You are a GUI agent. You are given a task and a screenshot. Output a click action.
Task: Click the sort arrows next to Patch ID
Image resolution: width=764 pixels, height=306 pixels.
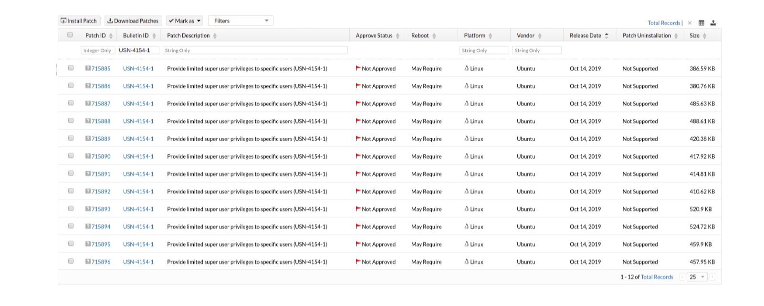pos(111,36)
